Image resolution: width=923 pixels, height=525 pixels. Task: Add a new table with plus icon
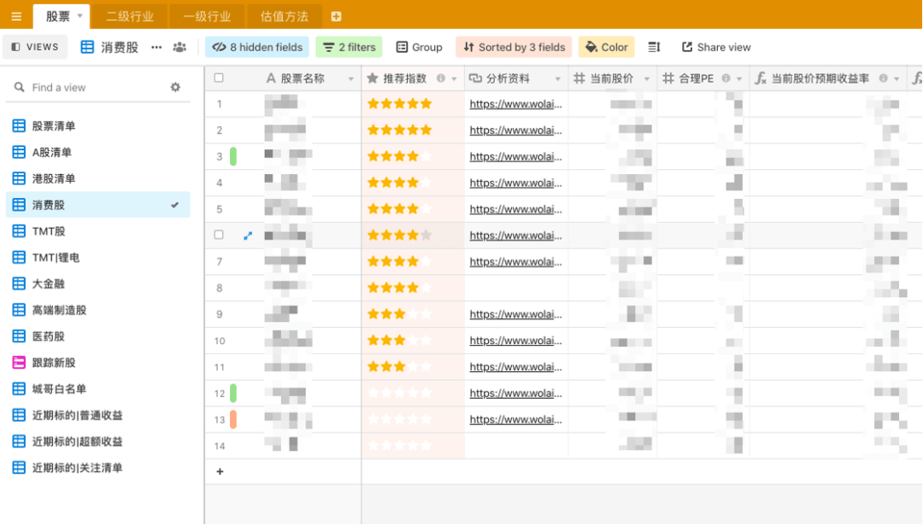(336, 16)
